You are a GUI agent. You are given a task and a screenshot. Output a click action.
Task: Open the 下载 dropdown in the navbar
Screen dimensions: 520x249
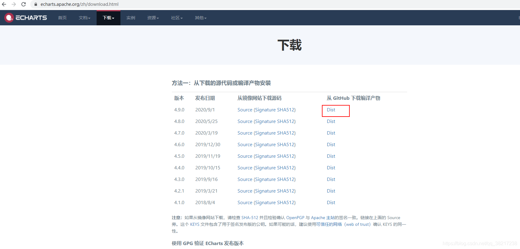tap(109, 18)
